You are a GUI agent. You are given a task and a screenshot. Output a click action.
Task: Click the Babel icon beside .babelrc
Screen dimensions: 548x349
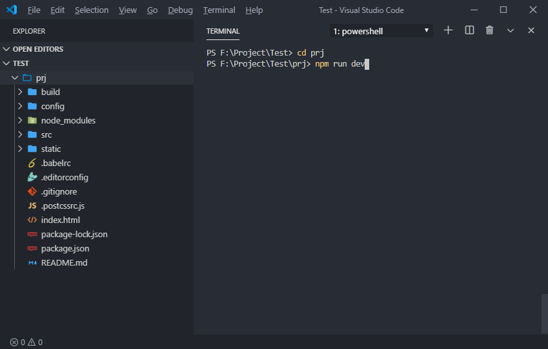(32, 163)
